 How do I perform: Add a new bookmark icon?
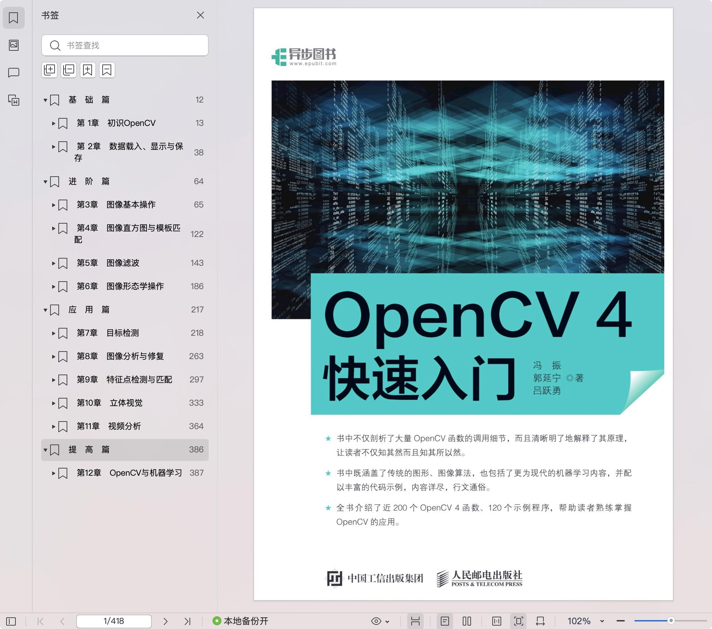[x=88, y=70]
